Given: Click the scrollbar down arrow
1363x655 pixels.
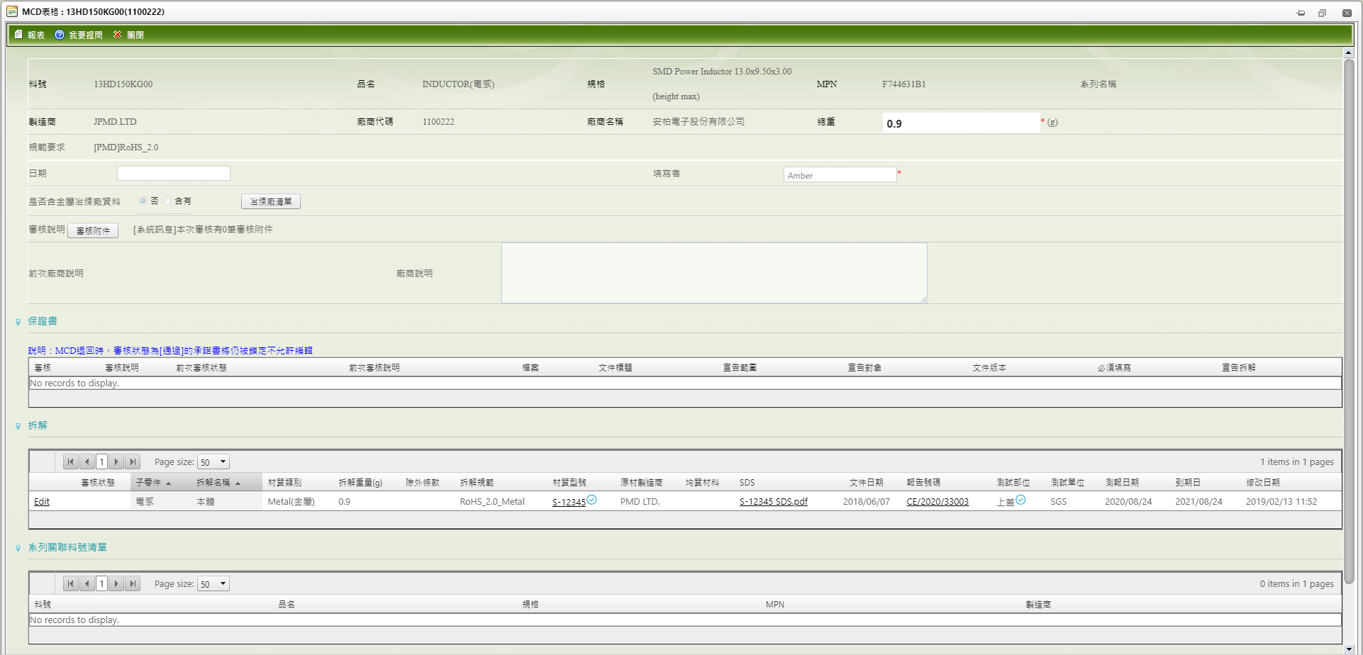Looking at the screenshot, I should tap(1349, 649).
